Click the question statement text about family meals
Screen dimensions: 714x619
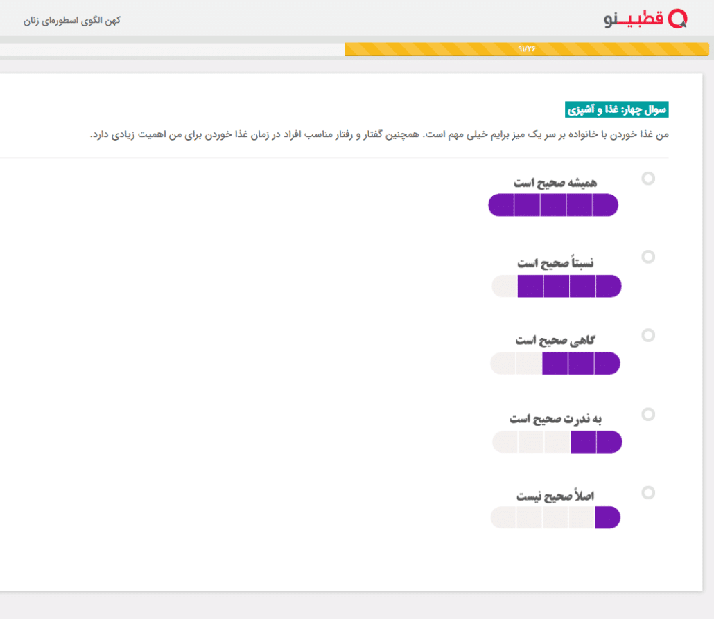click(x=380, y=134)
